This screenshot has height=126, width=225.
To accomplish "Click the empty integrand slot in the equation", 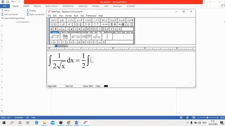I will pos(92,60).
